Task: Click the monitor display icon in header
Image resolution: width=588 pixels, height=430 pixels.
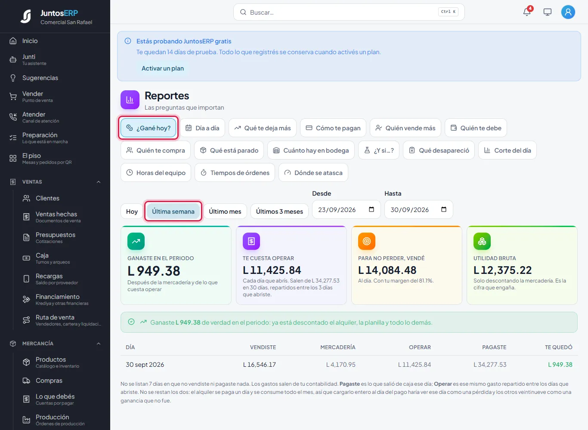Action: (548, 12)
